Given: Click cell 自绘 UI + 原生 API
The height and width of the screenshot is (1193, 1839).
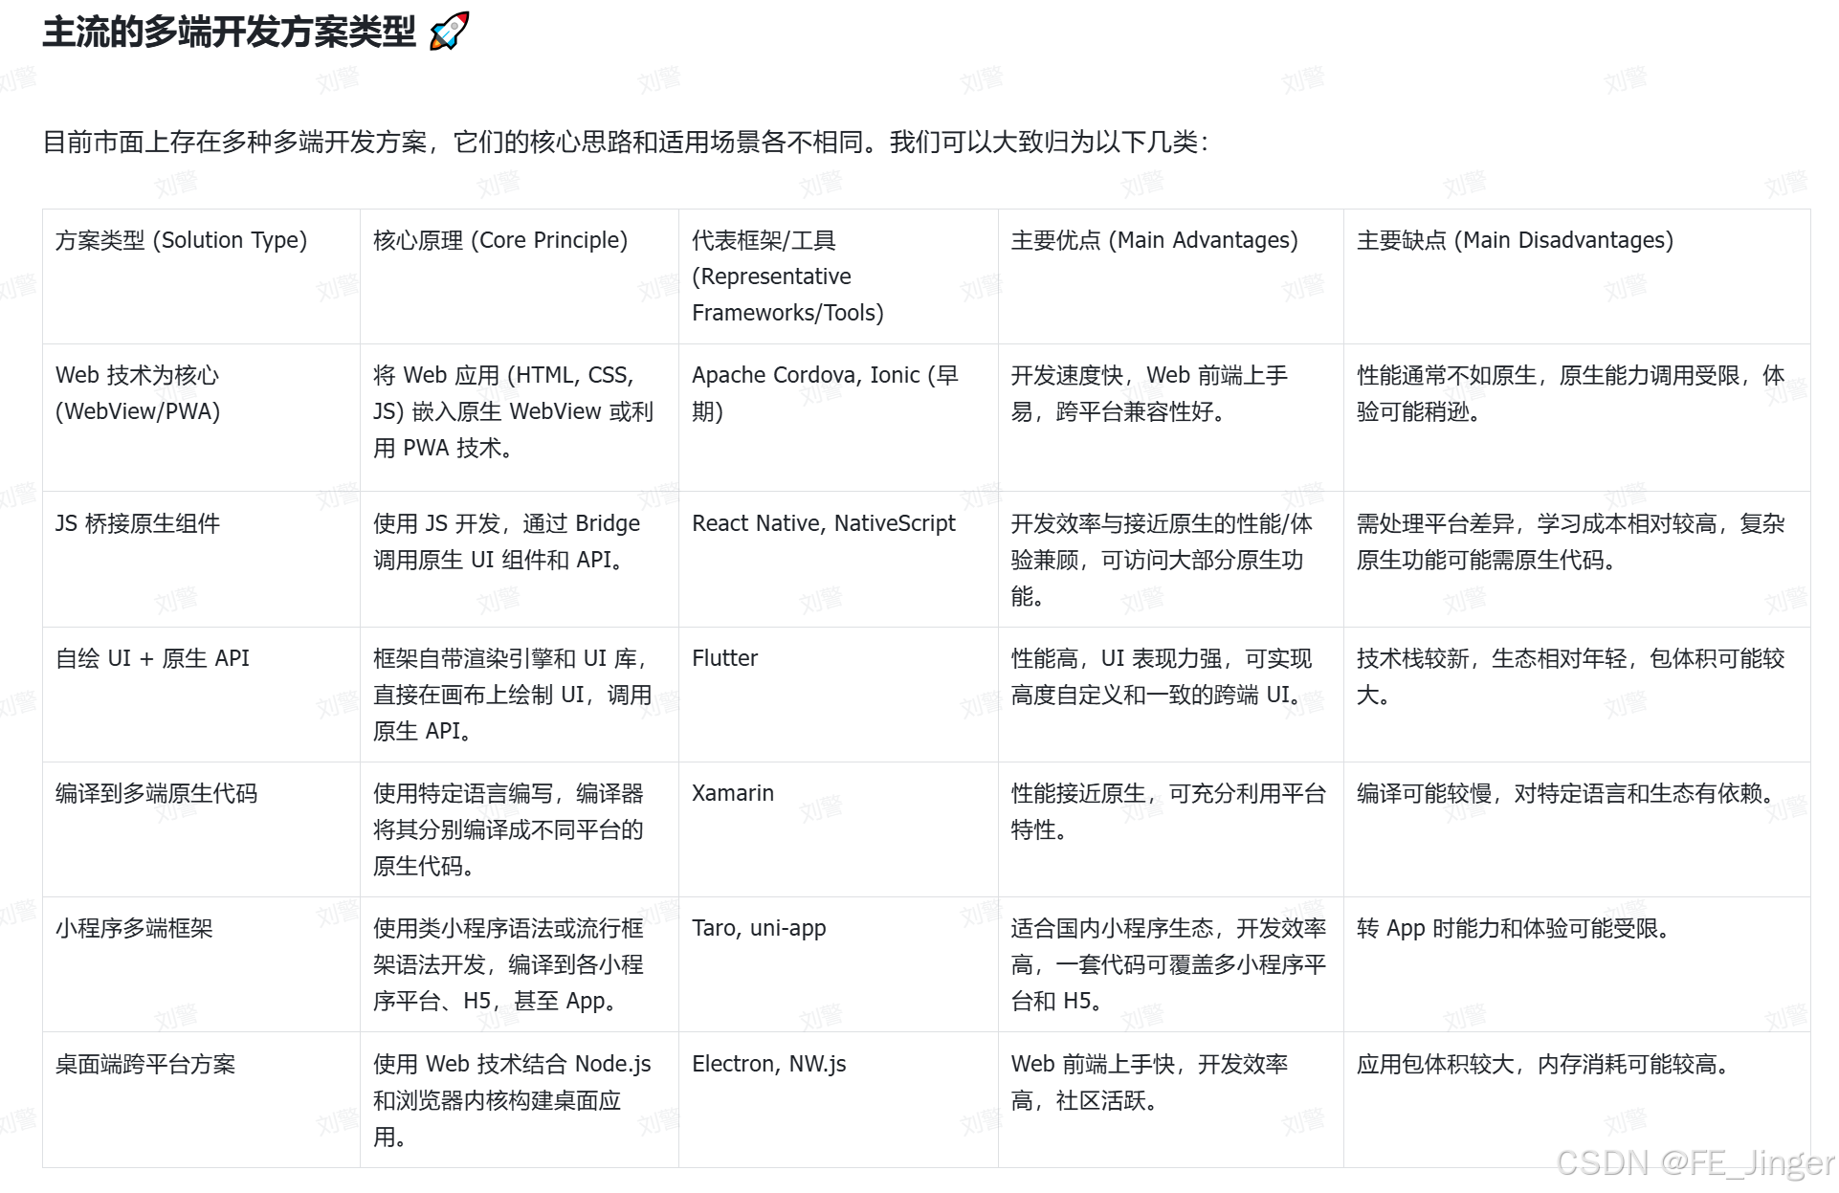Looking at the screenshot, I should click(x=201, y=695).
